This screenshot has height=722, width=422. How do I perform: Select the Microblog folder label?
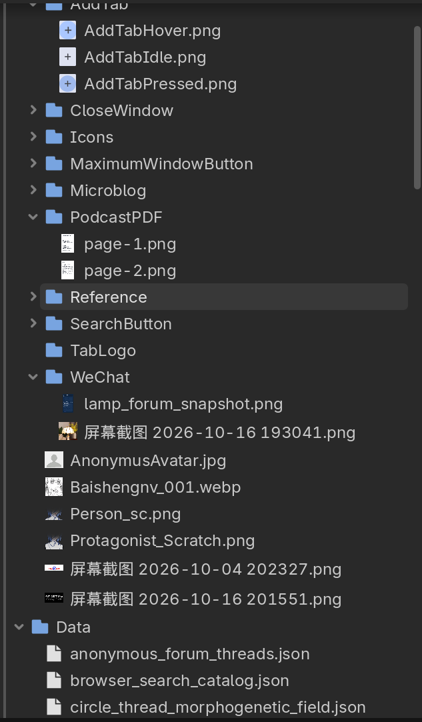(108, 191)
